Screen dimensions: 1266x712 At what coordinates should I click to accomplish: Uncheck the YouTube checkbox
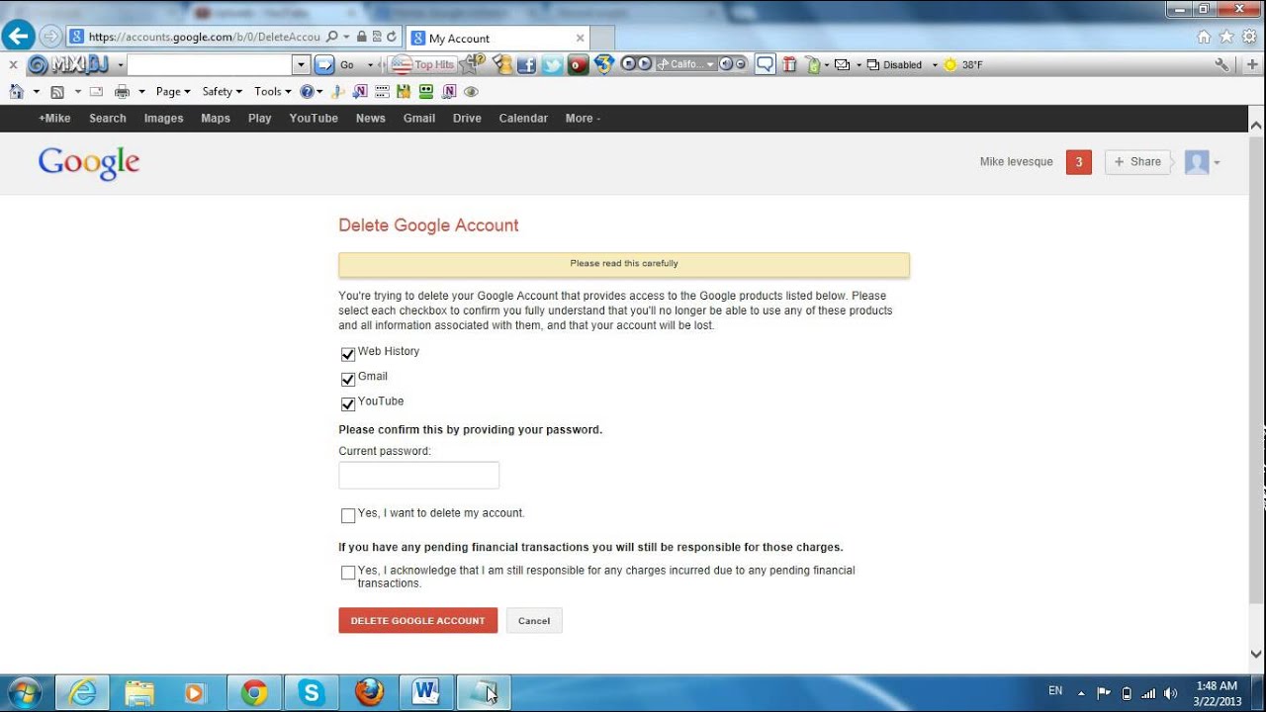(x=348, y=403)
